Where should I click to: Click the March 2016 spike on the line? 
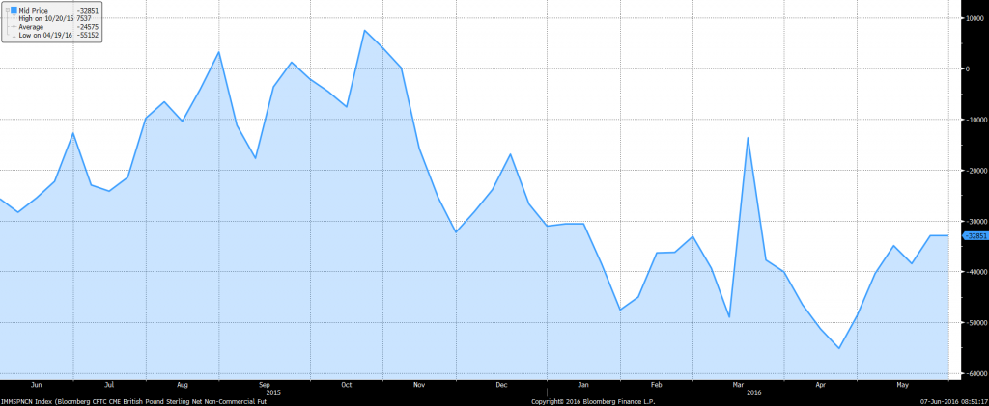coord(749,137)
